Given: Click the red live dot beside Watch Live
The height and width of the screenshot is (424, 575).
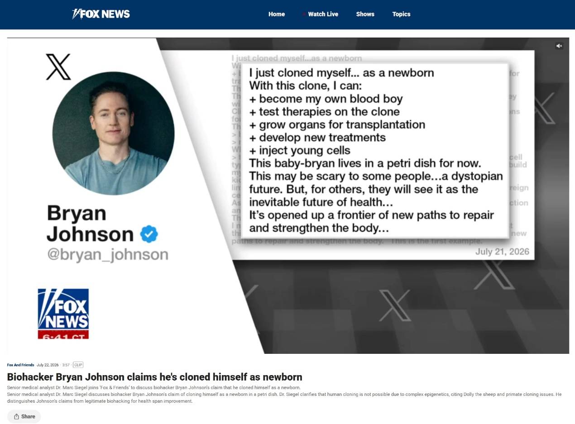Looking at the screenshot, I should tap(304, 14).
